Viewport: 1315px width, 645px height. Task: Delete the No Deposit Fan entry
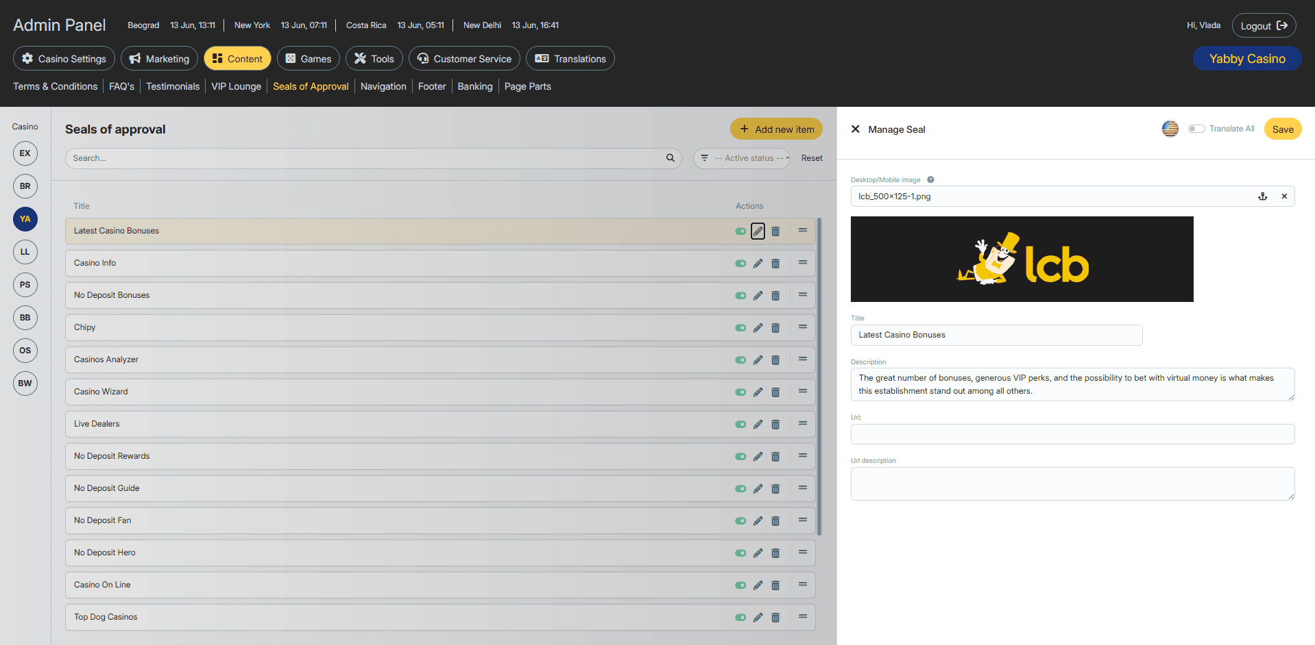pyautogui.click(x=775, y=521)
